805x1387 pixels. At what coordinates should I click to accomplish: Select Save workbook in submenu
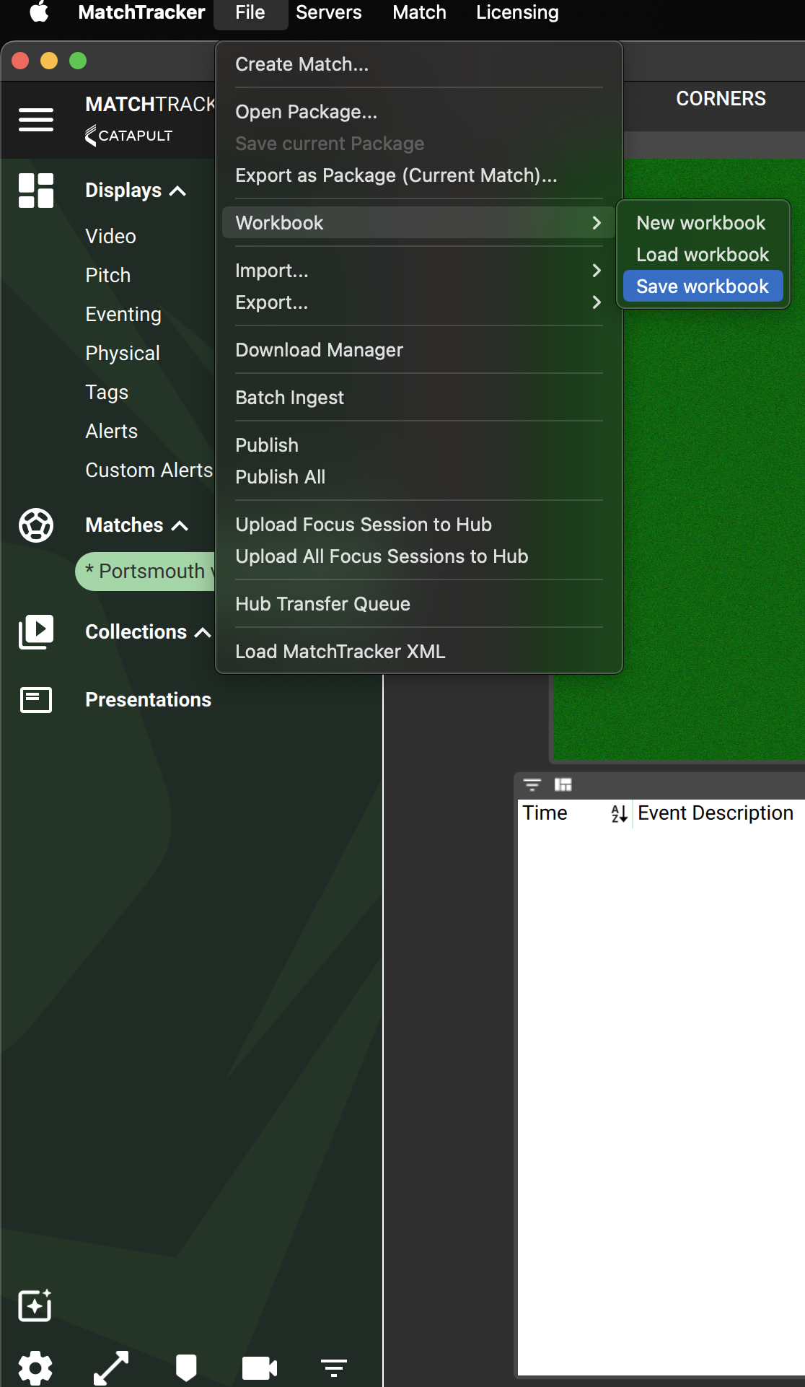703,286
